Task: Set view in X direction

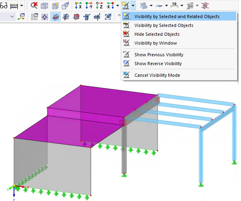Action: [x=78, y=6]
